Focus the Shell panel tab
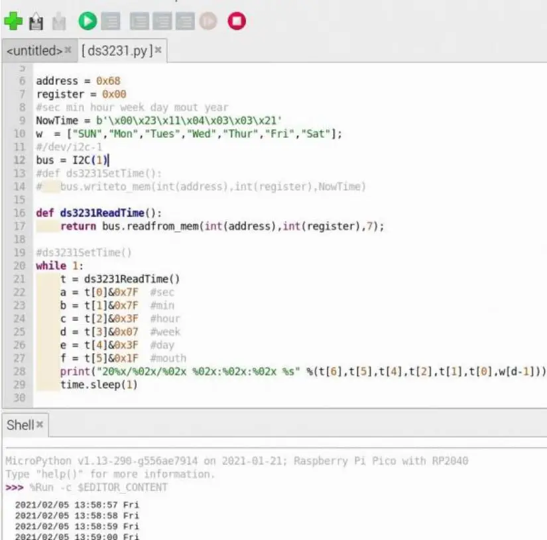547x540 pixels. [19, 425]
